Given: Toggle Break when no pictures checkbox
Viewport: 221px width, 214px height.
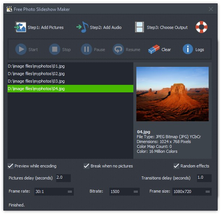Looking at the screenshot, I should (87, 166).
